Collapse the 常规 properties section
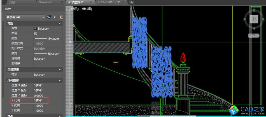 (60, 24)
